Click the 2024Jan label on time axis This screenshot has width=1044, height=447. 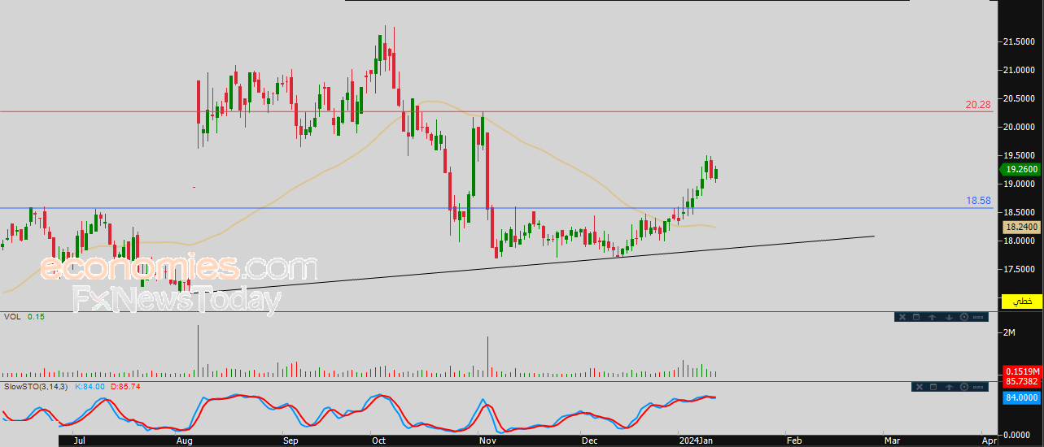coord(697,440)
